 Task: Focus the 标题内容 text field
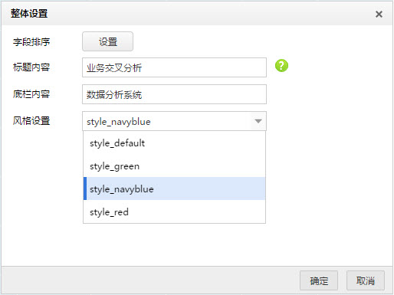click(x=174, y=67)
